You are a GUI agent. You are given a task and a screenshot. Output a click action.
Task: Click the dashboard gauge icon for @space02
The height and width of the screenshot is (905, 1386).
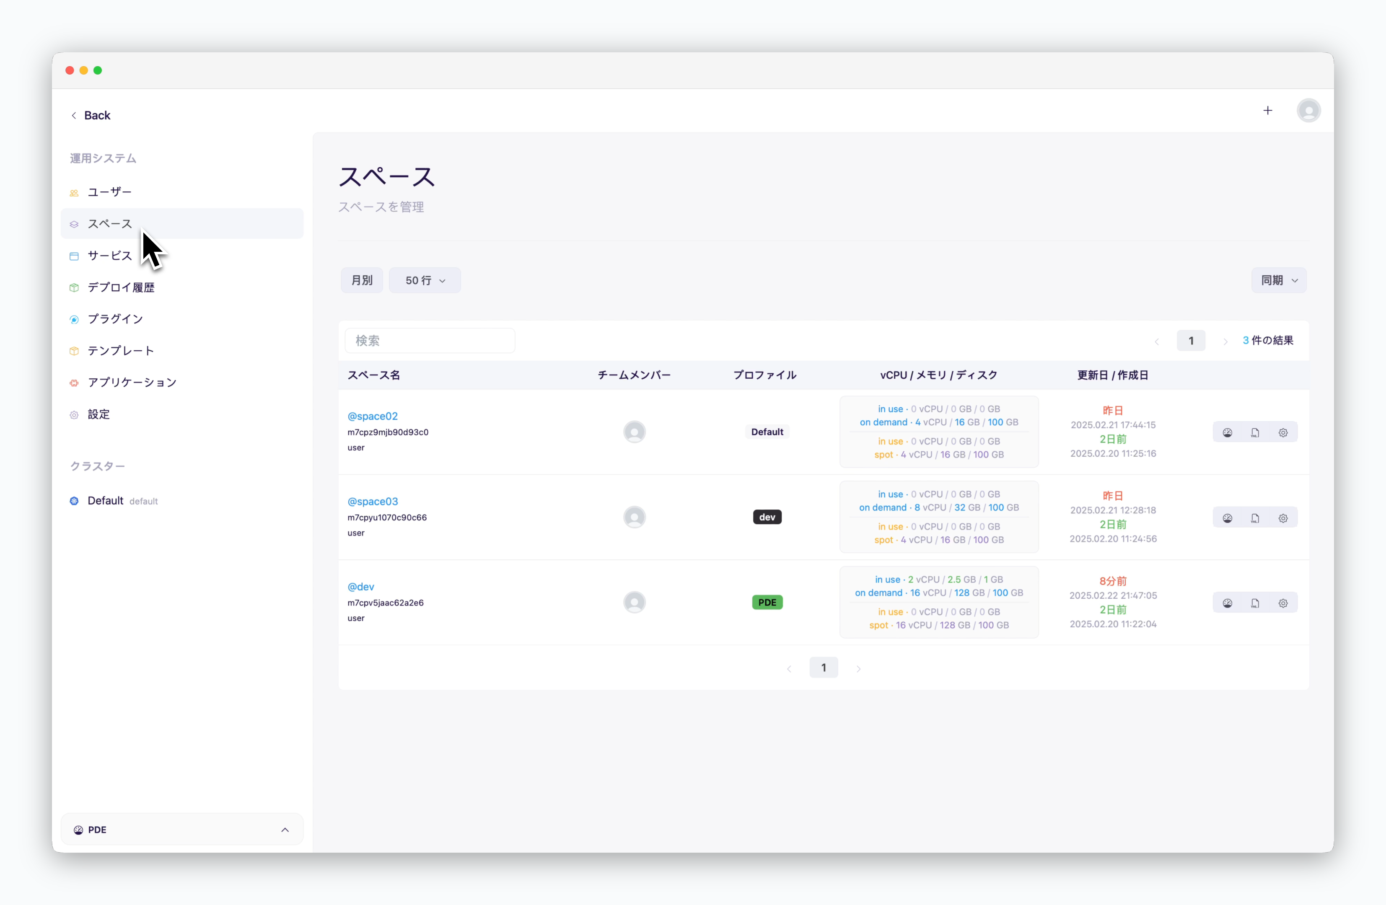tap(1227, 432)
